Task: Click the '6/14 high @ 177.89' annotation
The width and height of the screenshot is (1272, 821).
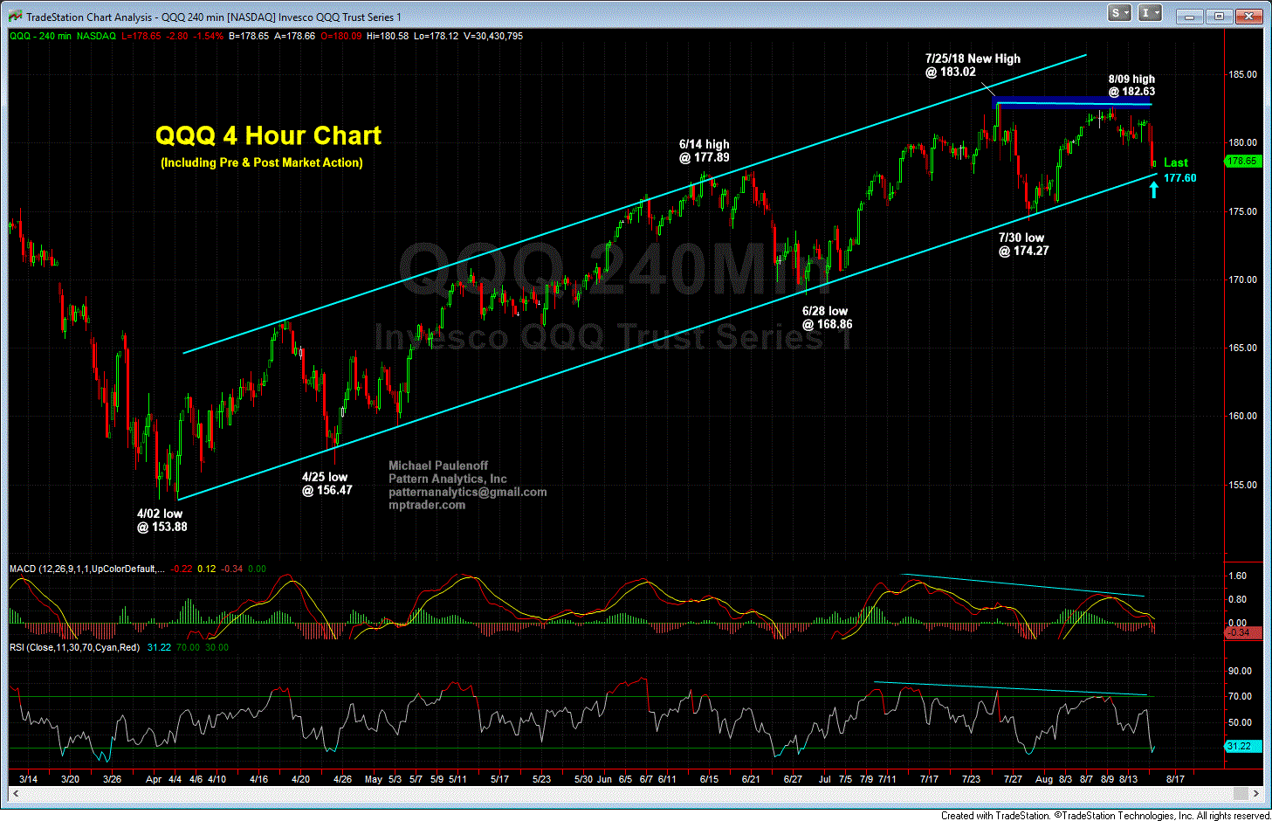Action: [704, 151]
